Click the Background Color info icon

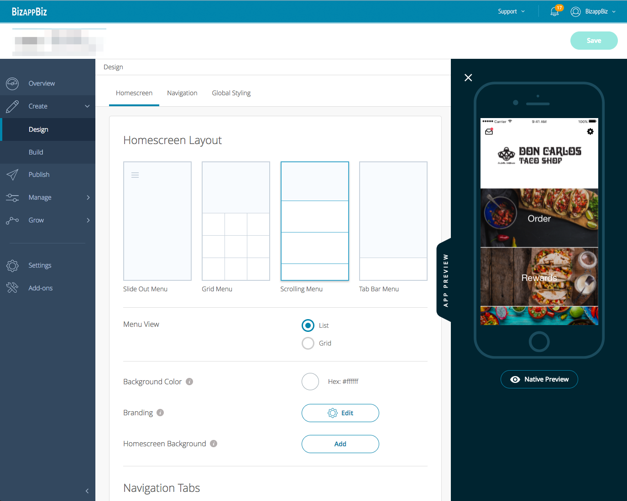pyautogui.click(x=189, y=382)
